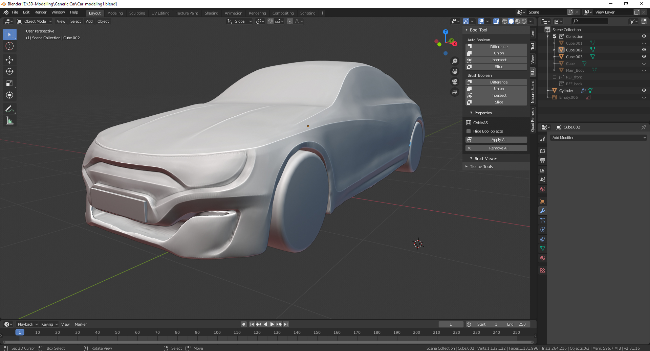Open the Global transform orientation dropdown

click(239, 21)
